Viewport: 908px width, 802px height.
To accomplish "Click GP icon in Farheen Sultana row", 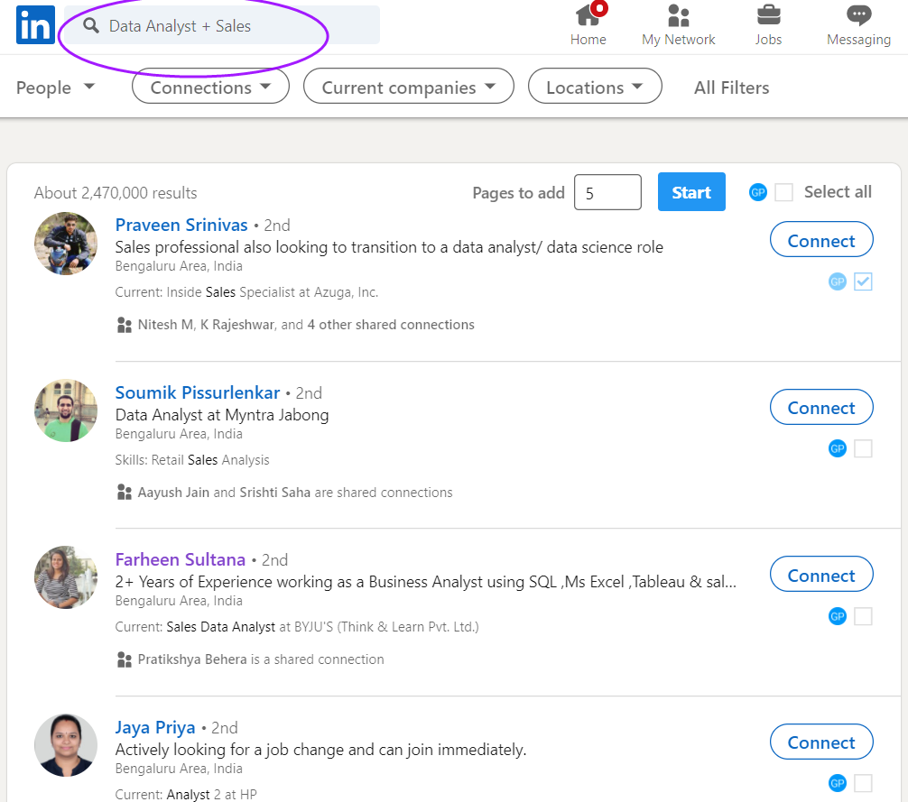I will tap(838, 616).
